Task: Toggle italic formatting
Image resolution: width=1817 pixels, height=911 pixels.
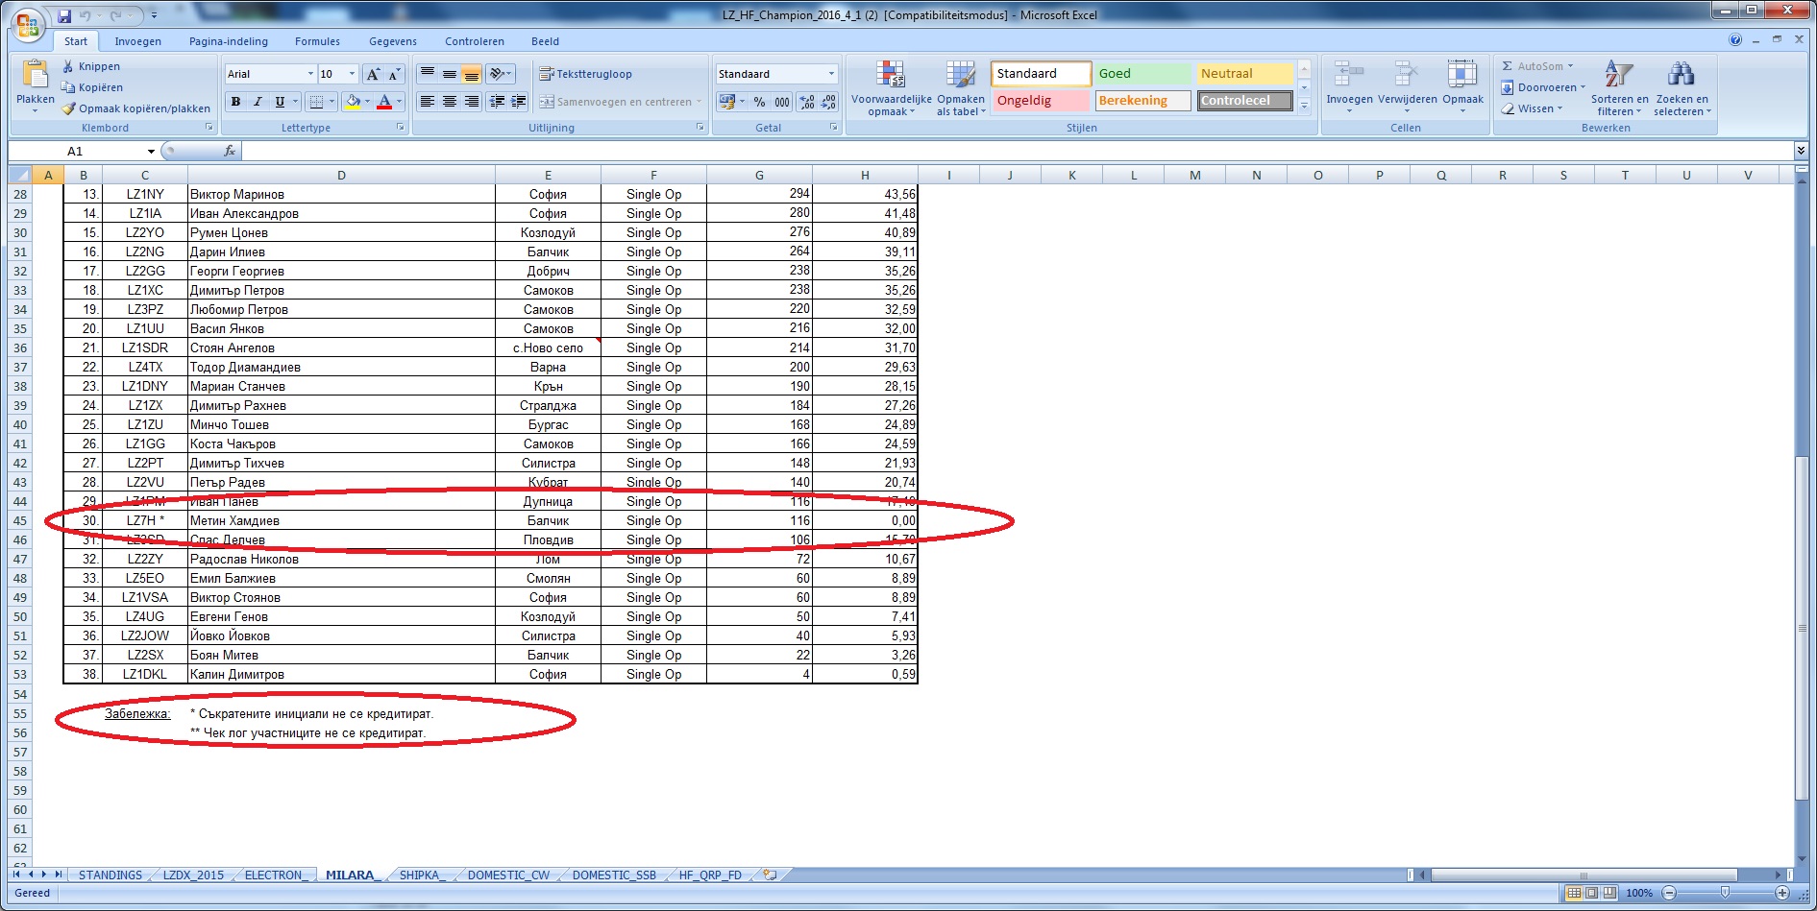Action: pyautogui.click(x=258, y=102)
